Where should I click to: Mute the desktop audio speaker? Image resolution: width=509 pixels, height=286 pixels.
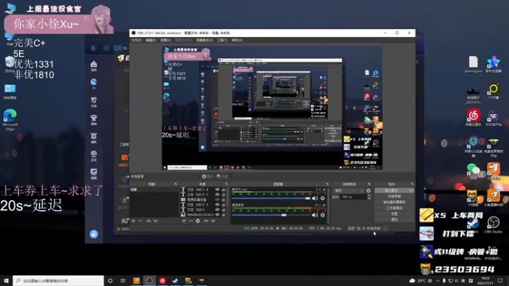tap(314, 215)
